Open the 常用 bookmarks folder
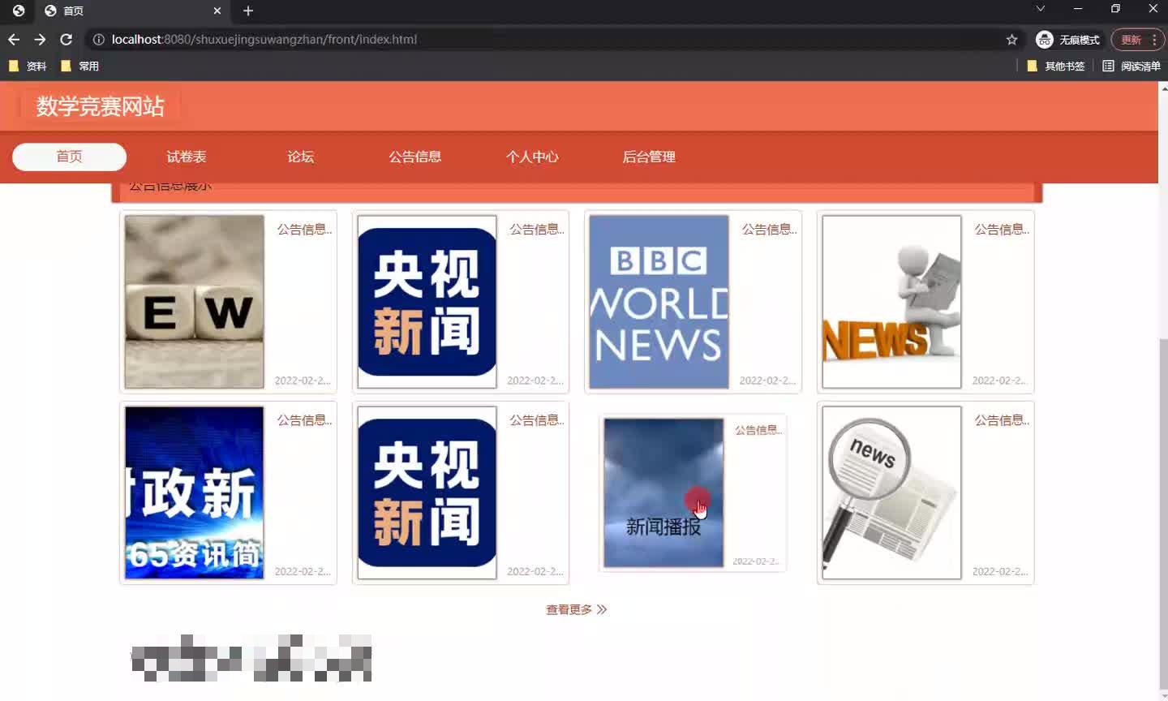Viewport: 1168px width, 701px height. click(x=80, y=66)
